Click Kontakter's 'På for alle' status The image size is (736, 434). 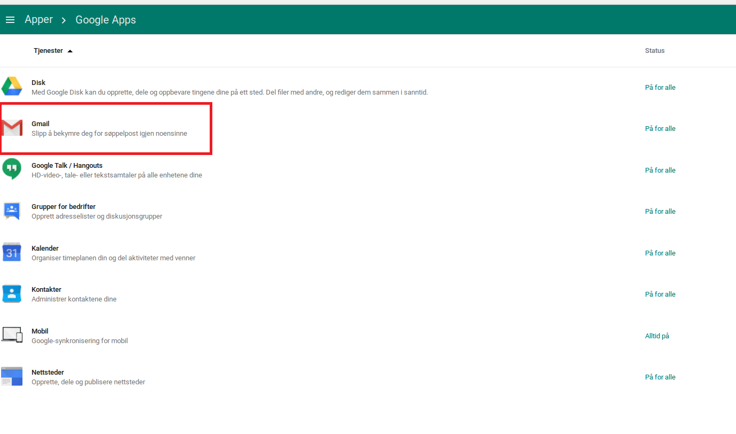click(x=660, y=294)
